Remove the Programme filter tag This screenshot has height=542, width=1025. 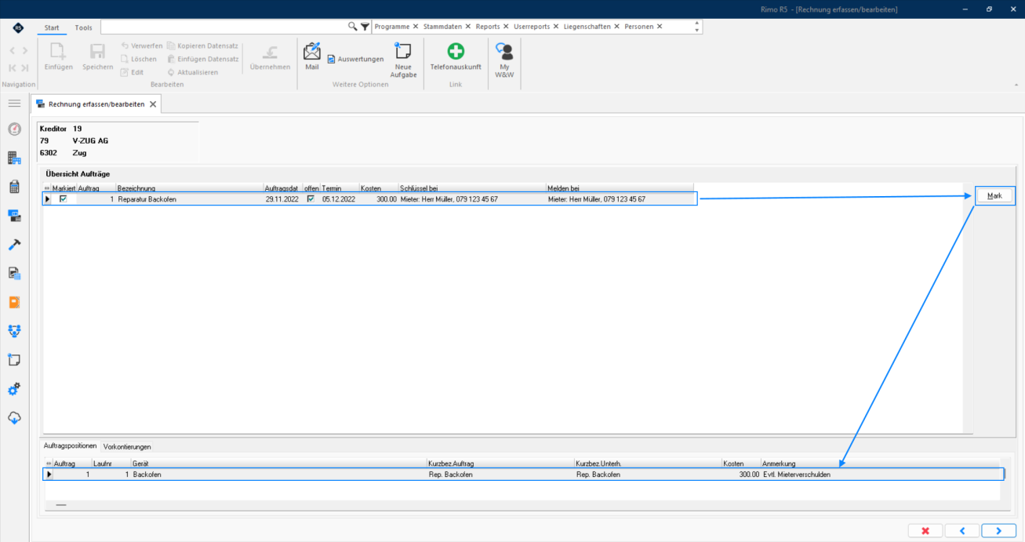(416, 27)
